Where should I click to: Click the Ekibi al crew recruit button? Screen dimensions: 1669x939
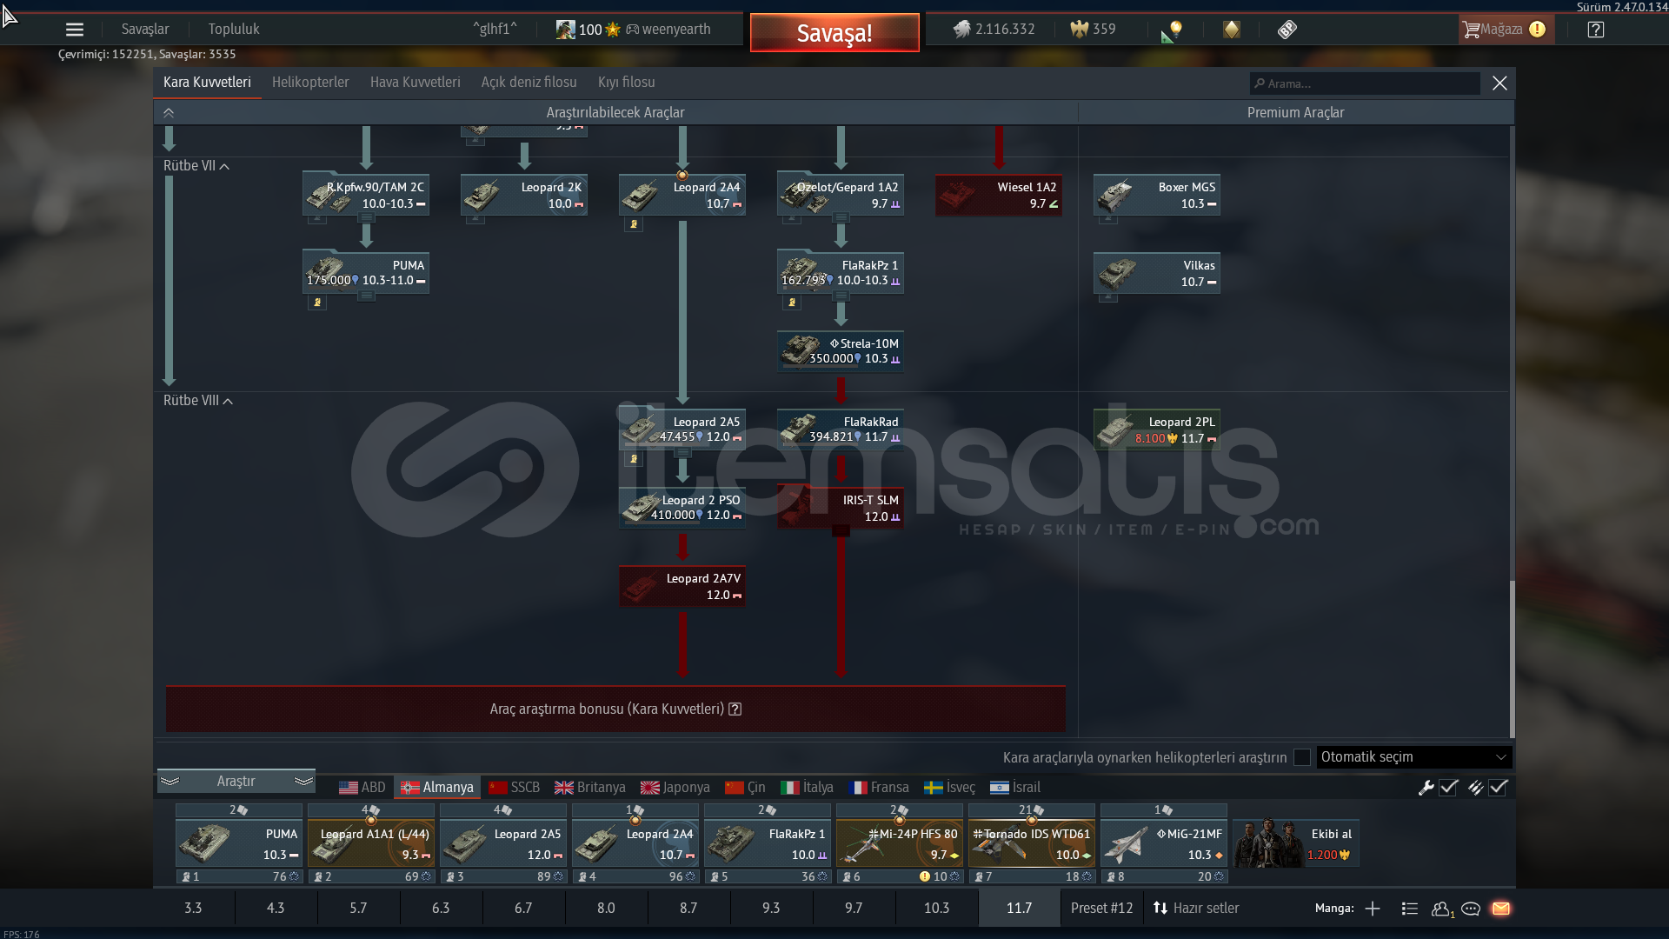[x=1296, y=843]
